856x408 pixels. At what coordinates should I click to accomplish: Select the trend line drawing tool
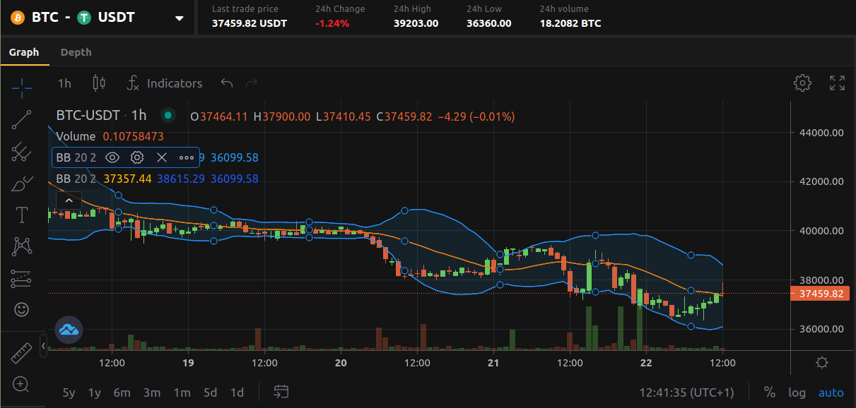[21, 120]
